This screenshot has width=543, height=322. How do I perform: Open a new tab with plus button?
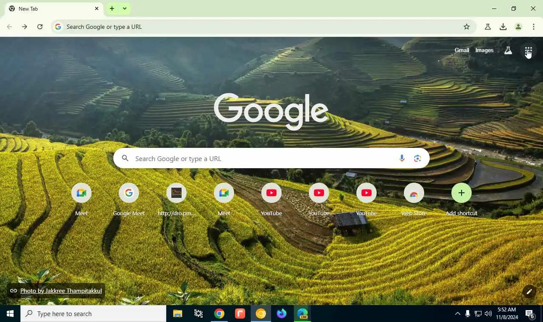coord(112,8)
